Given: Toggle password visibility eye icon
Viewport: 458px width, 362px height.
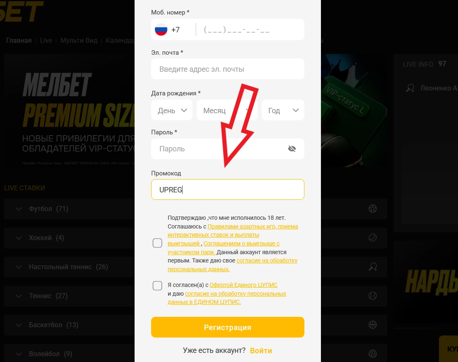Looking at the screenshot, I should point(292,149).
